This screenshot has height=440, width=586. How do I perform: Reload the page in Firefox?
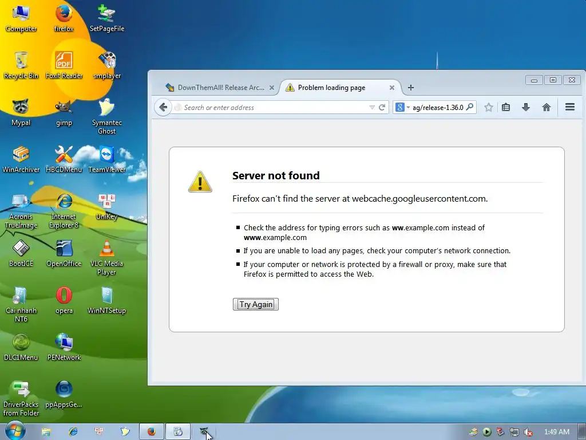tap(382, 107)
